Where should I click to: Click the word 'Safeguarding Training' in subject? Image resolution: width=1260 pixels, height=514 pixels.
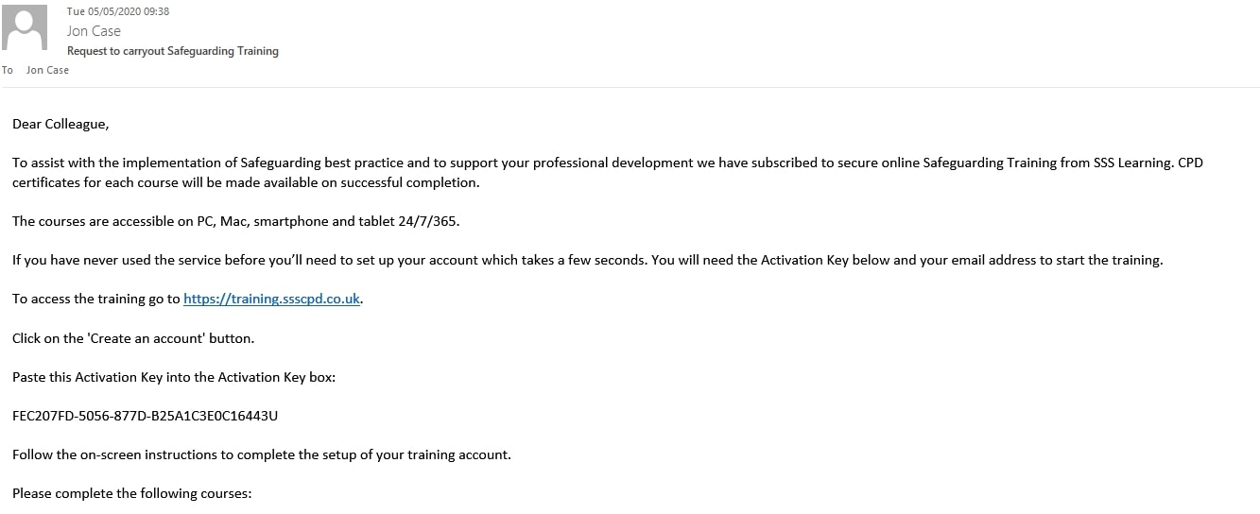point(223,51)
